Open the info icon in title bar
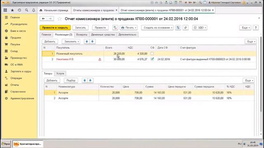Image resolution: width=264 pixels, height=148 pixels. [x=244, y=2]
